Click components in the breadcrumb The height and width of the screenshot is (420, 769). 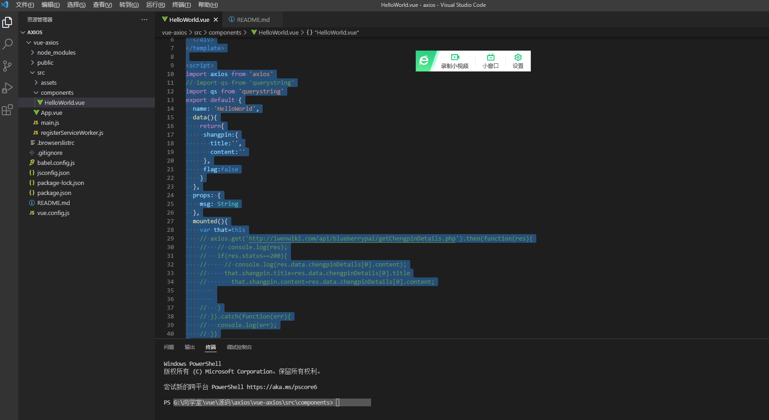click(x=225, y=32)
